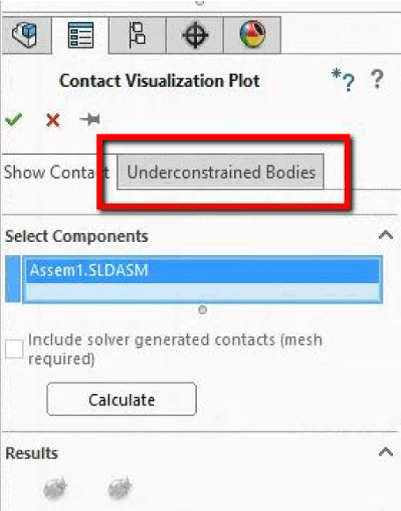Enable Include solver generated contacts checkbox

coord(14,348)
